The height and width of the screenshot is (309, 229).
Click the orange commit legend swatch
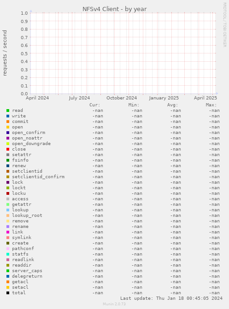8,122
